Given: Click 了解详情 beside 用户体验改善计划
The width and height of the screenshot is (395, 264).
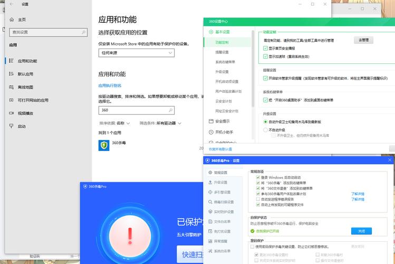Looking at the screenshot, I should (358, 194).
